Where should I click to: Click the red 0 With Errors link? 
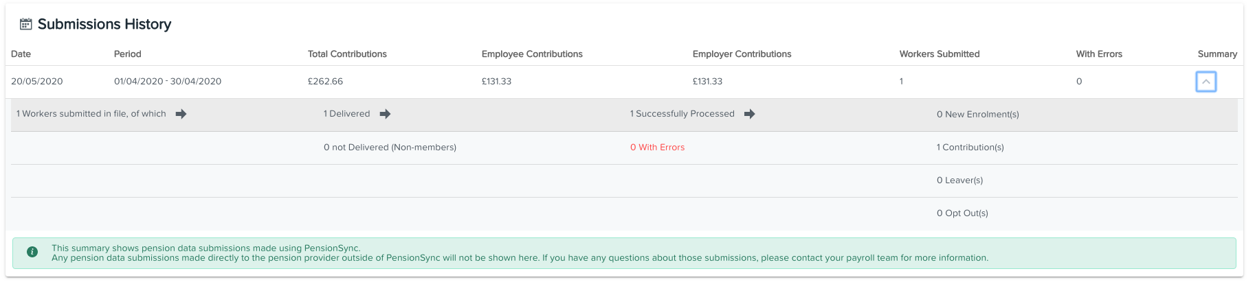tap(657, 148)
